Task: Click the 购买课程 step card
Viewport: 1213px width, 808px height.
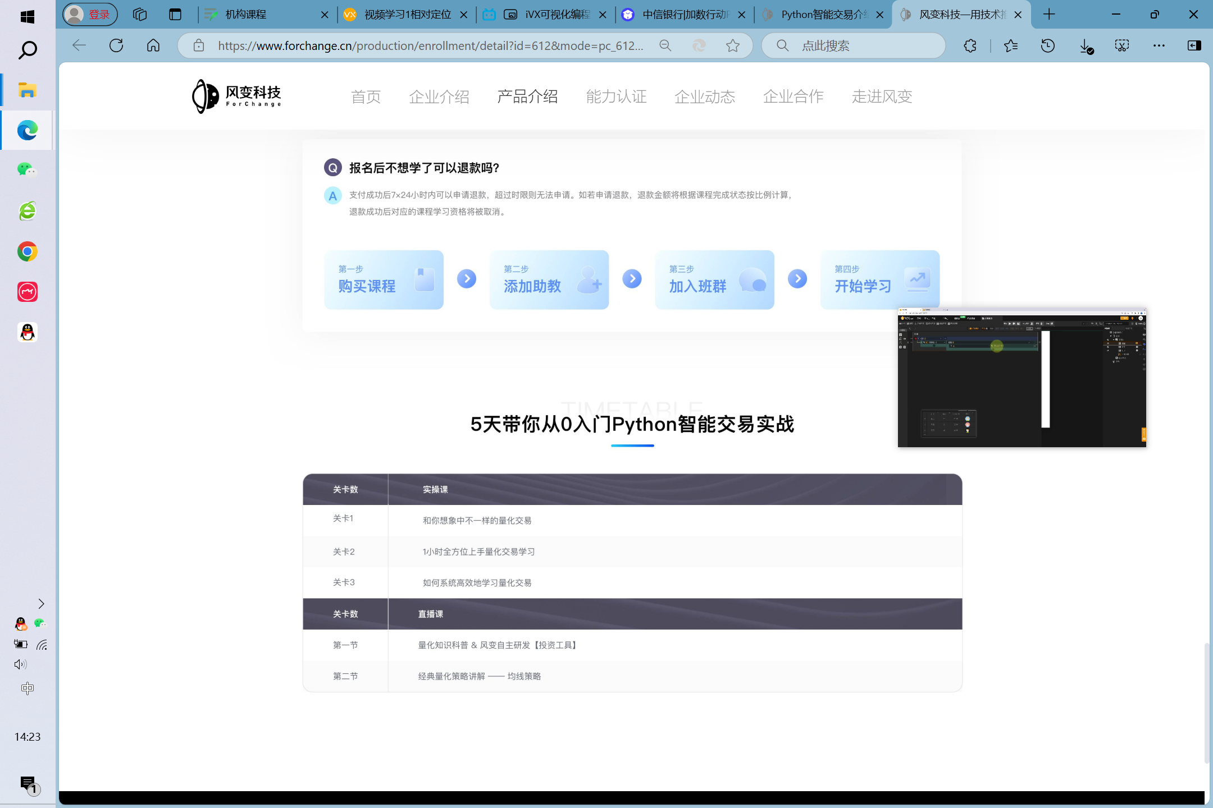Action: [384, 279]
